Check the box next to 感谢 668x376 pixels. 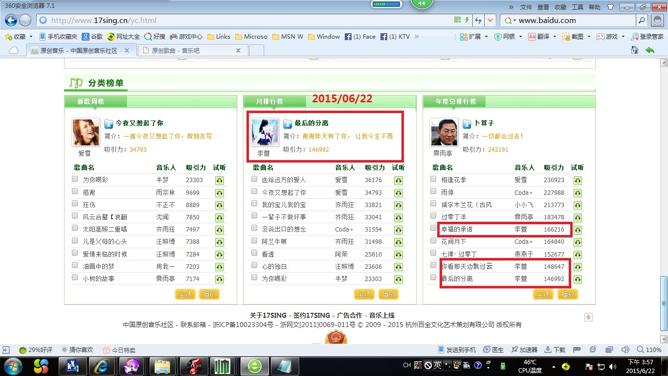(x=75, y=191)
